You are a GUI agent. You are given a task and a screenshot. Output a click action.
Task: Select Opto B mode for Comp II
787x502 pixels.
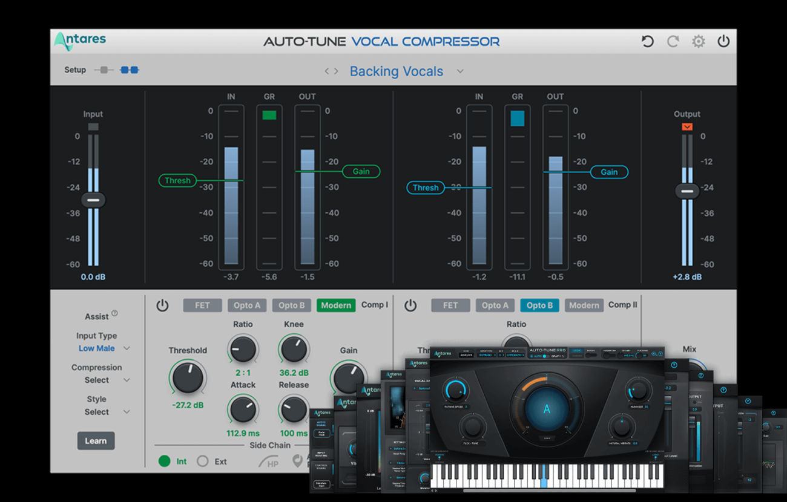tap(539, 305)
